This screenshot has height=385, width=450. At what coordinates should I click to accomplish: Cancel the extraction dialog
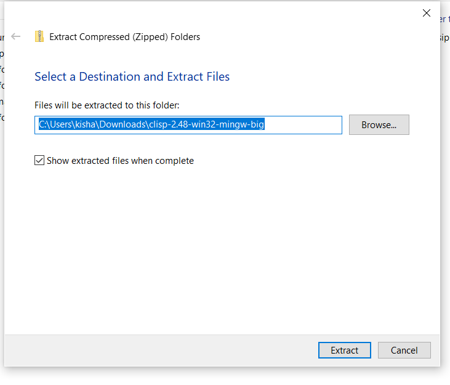click(404, 351)
